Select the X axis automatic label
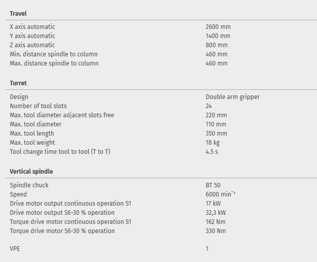Image resolution: width=317 pixels, height=262 pixels. [32, 27]
